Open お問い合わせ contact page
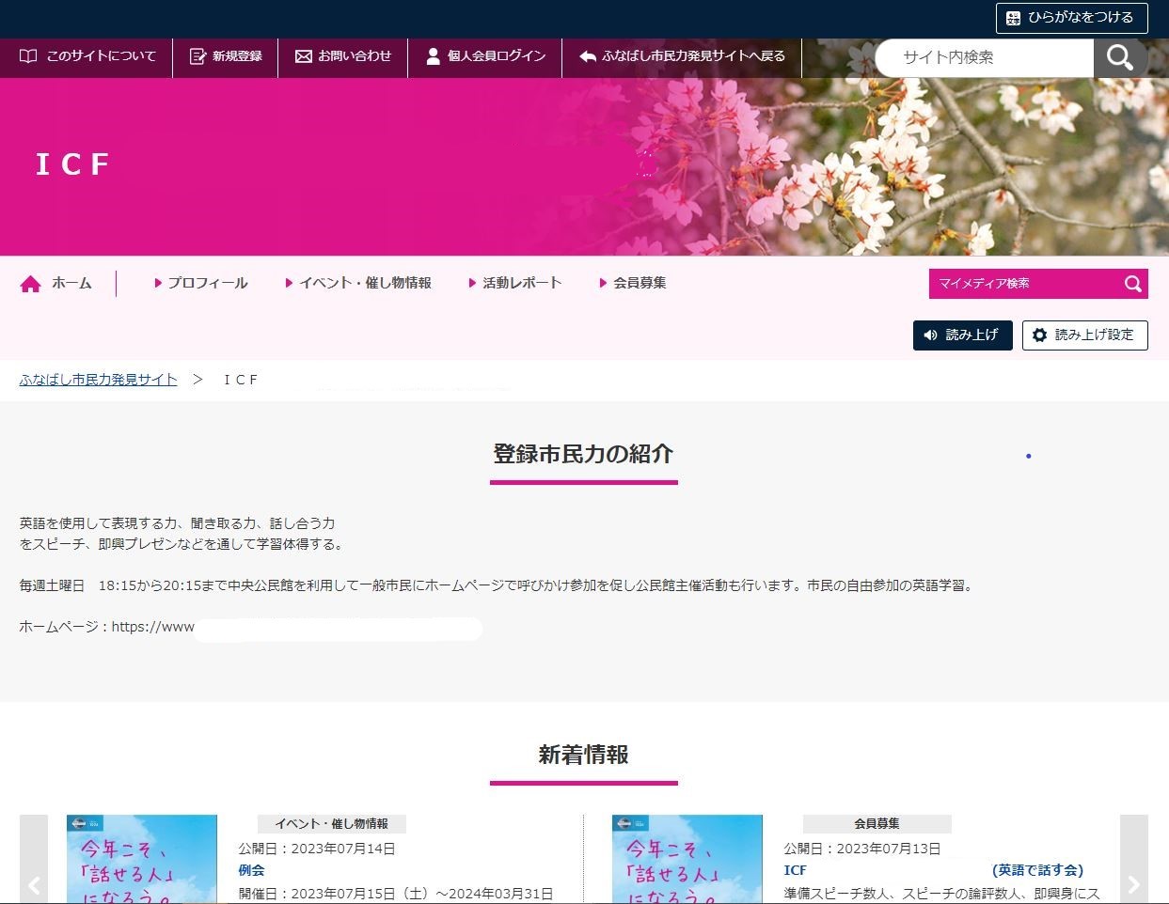 pos(343,56)
